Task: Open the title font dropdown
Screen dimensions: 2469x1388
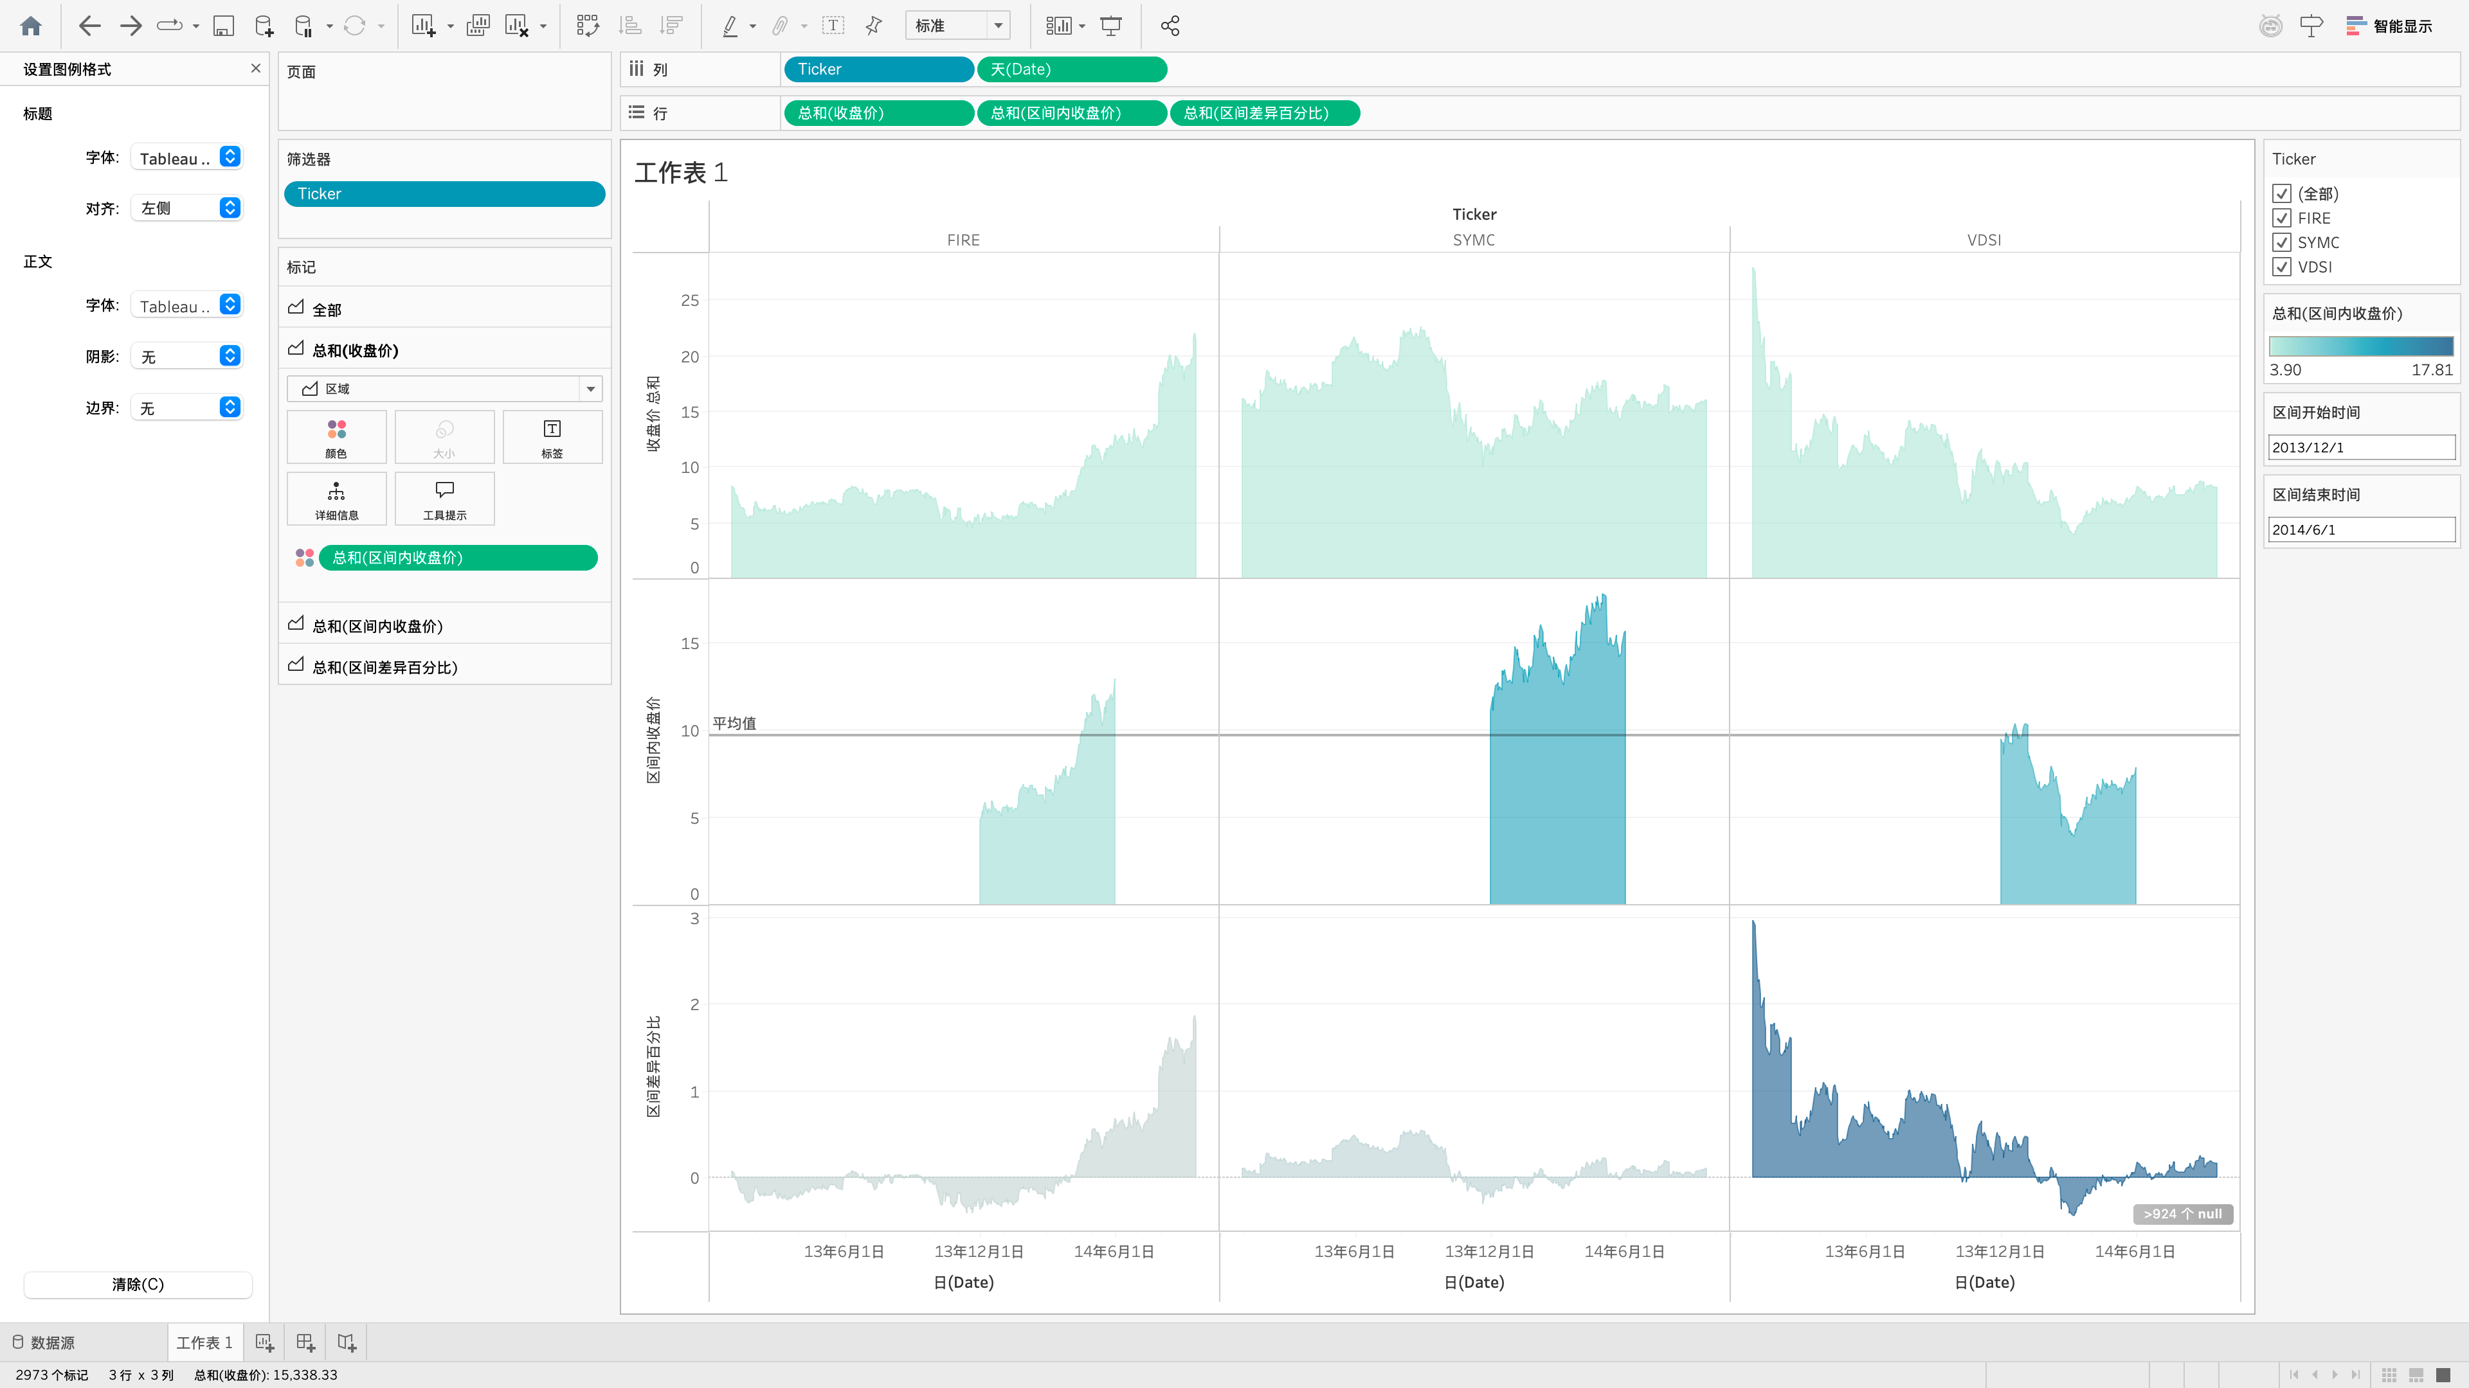Action: coord(186,157)
